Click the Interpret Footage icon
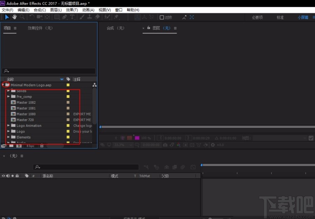Screen dimensions: 315x219 [x=3, y=146]
